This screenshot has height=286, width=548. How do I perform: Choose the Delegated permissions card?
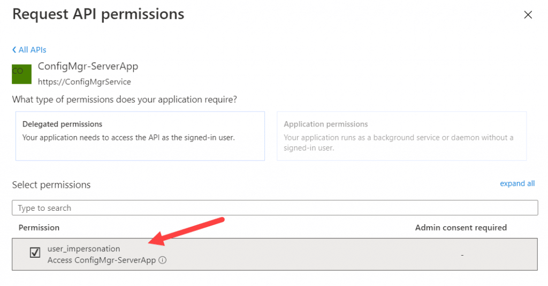point(140,136)
